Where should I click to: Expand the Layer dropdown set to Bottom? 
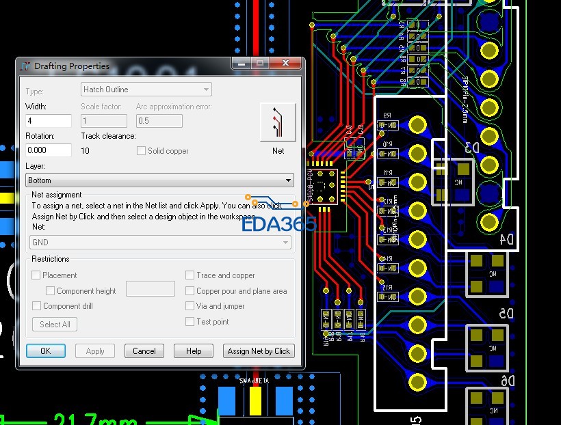coord(159,180)
